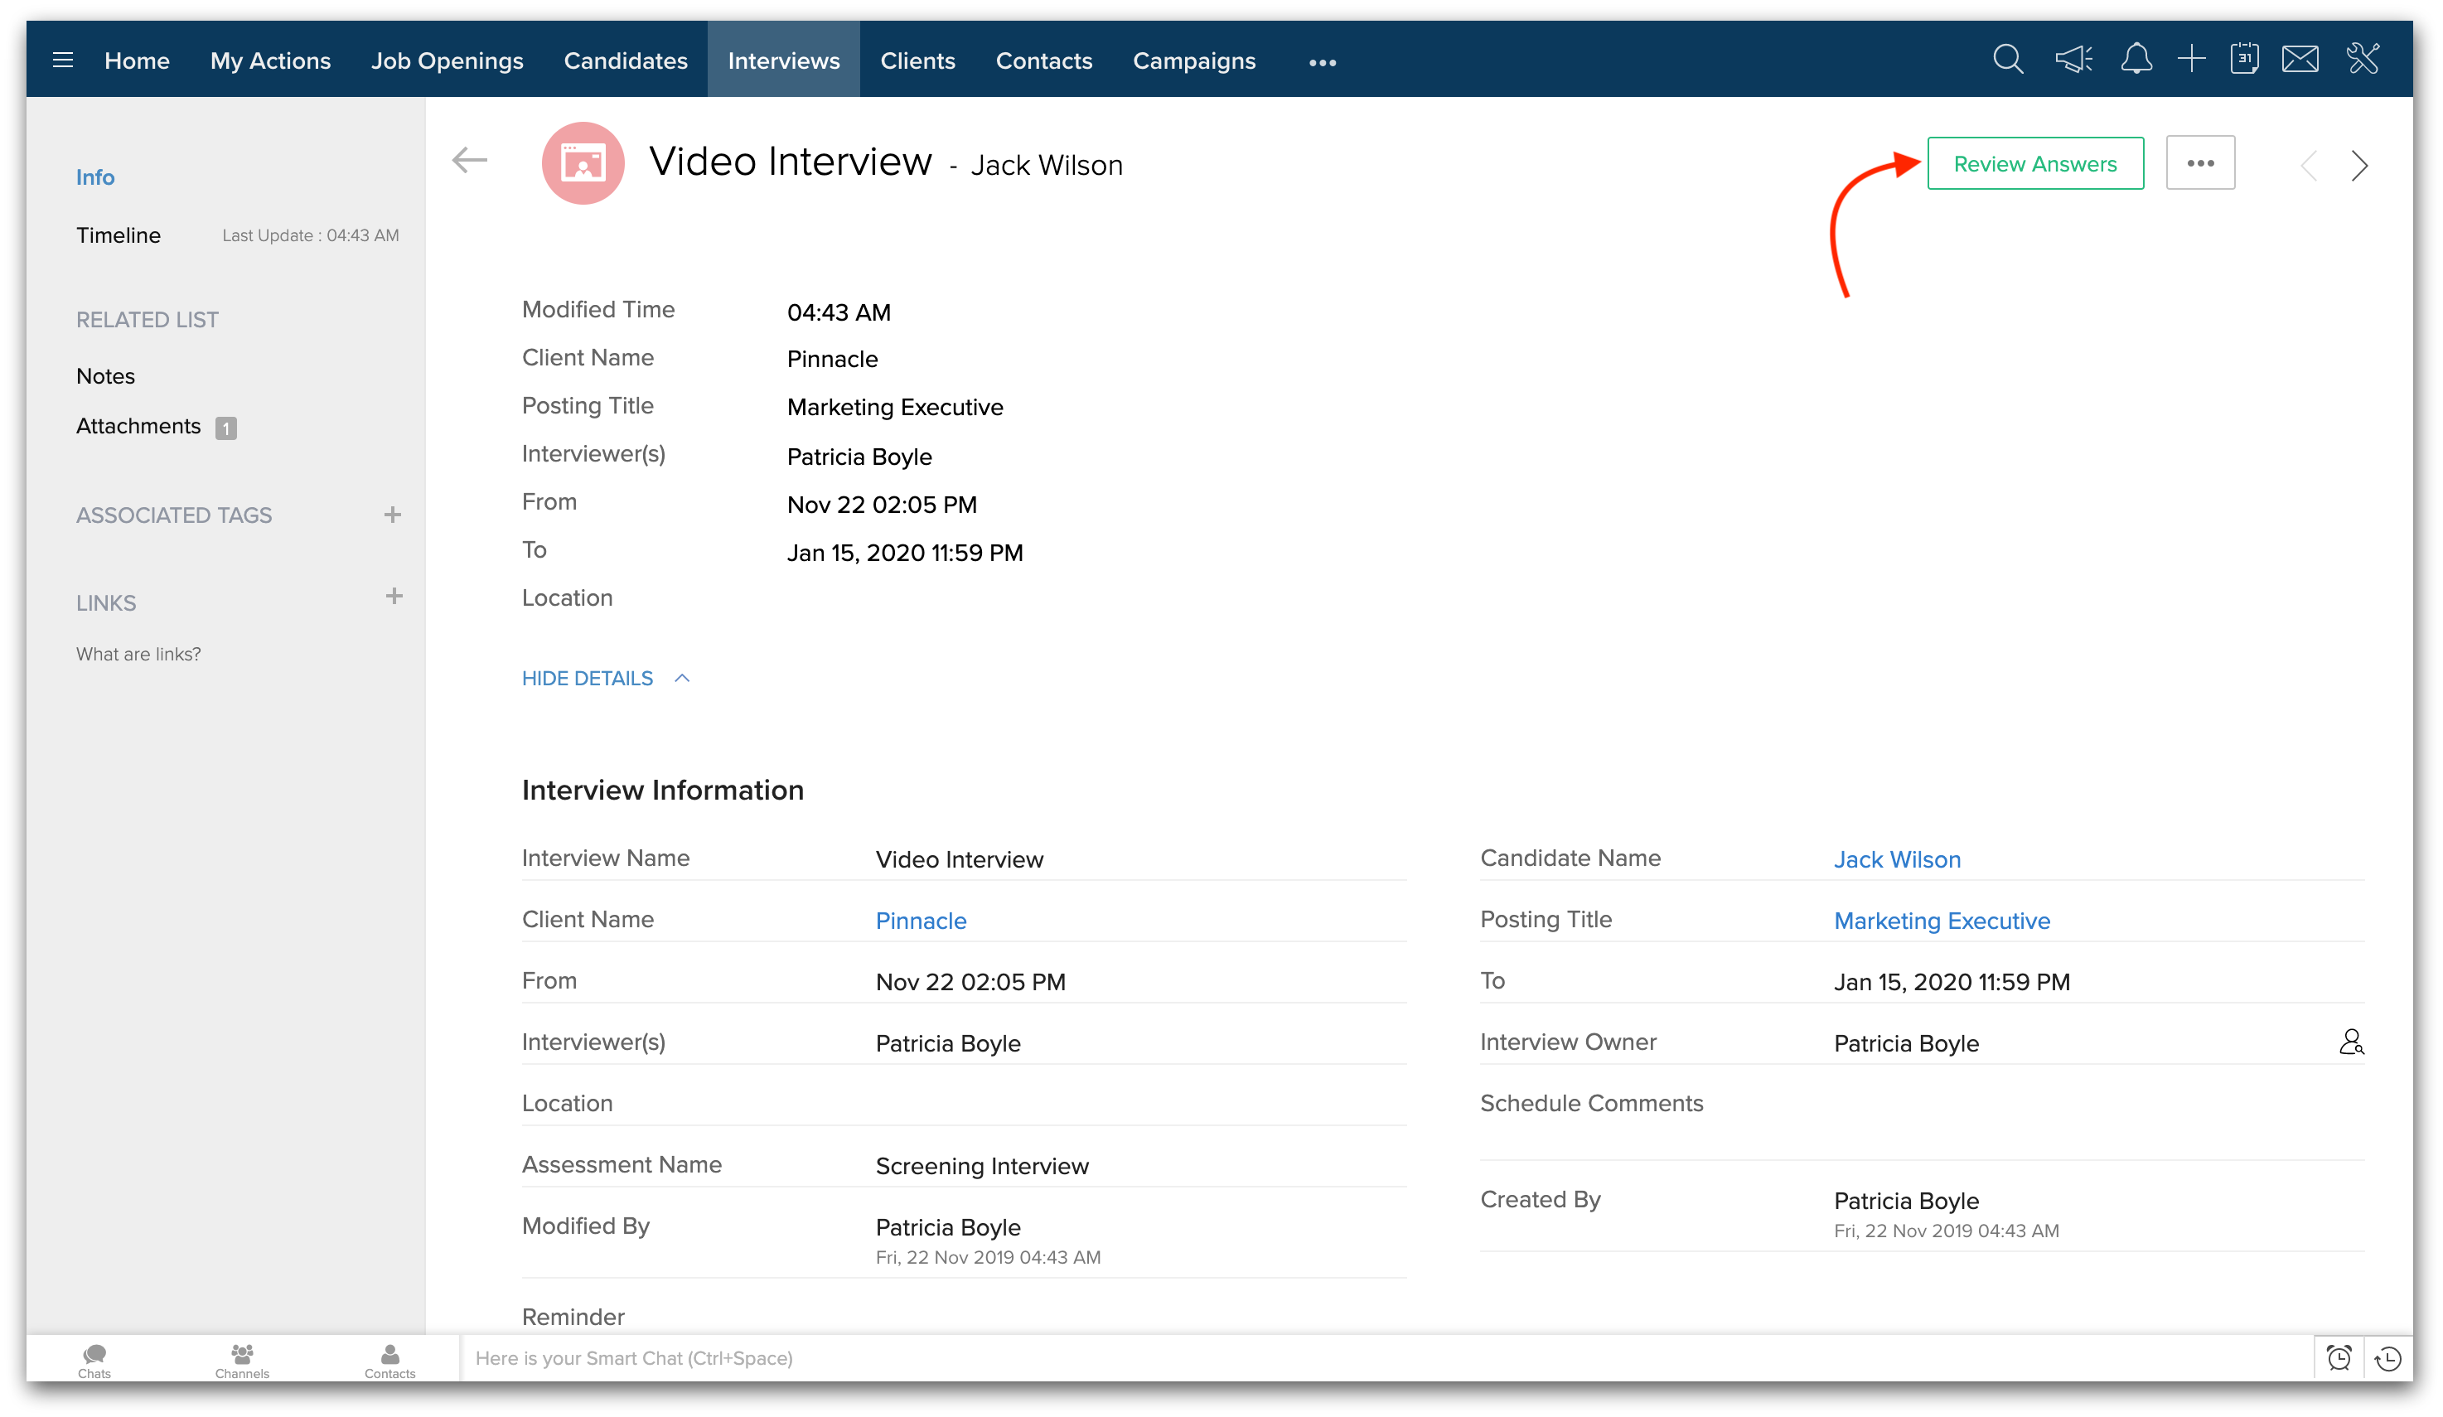Screen dimensions: 2443x1417
Task: Click the Review Answers button
Action: [x=2034, y=164]
